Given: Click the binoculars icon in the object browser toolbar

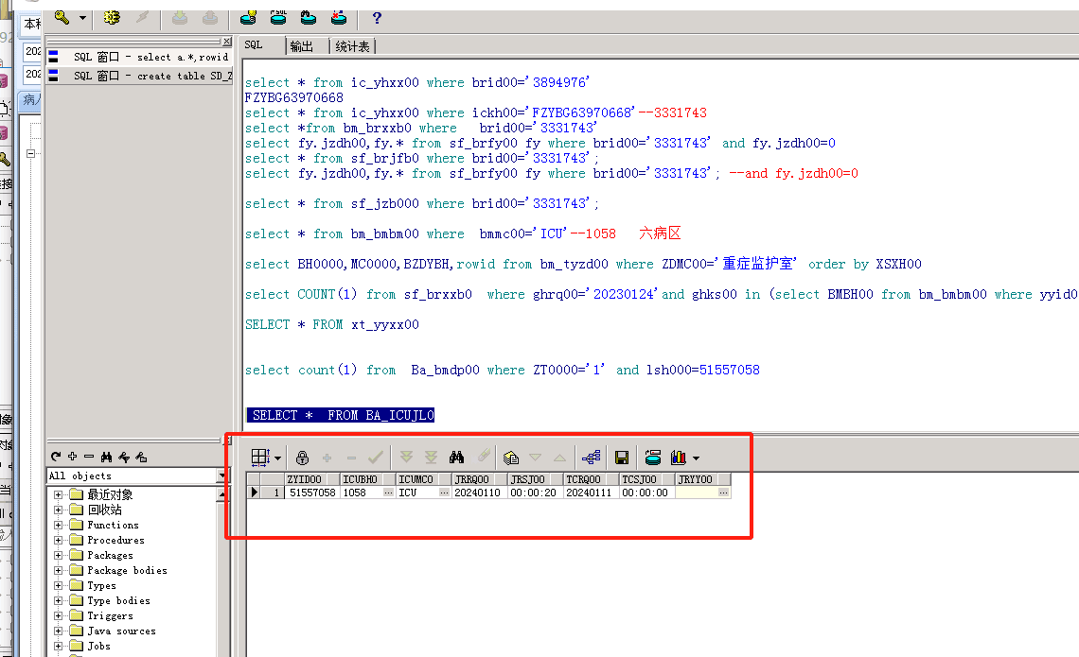Looking at the screenshot, I should pos(106,457).
